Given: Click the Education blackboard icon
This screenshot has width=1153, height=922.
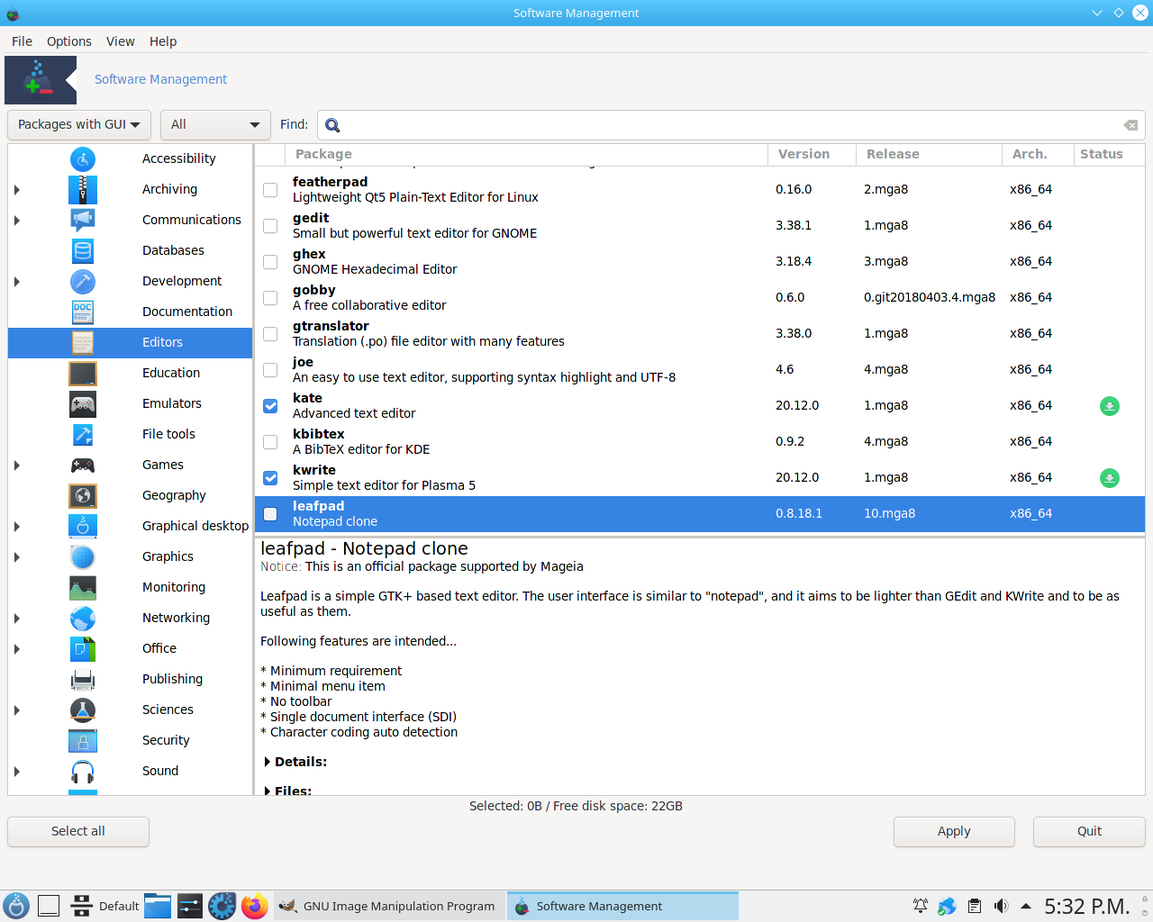Looking at the screenshot, I should 83,374.
